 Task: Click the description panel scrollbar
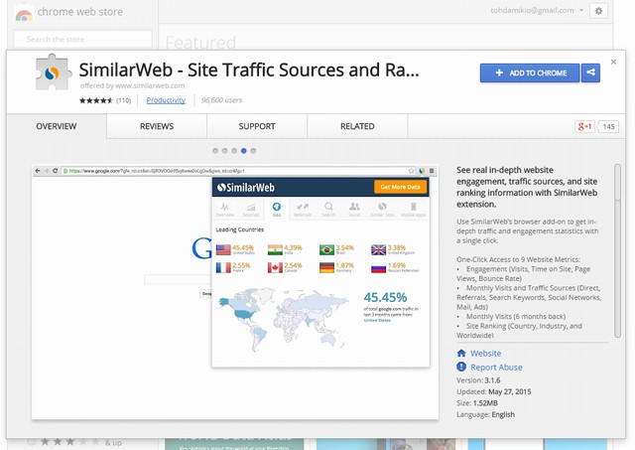pos(617,250)
